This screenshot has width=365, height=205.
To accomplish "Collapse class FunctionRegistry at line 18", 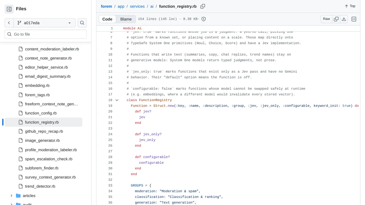I will [117, 100].
